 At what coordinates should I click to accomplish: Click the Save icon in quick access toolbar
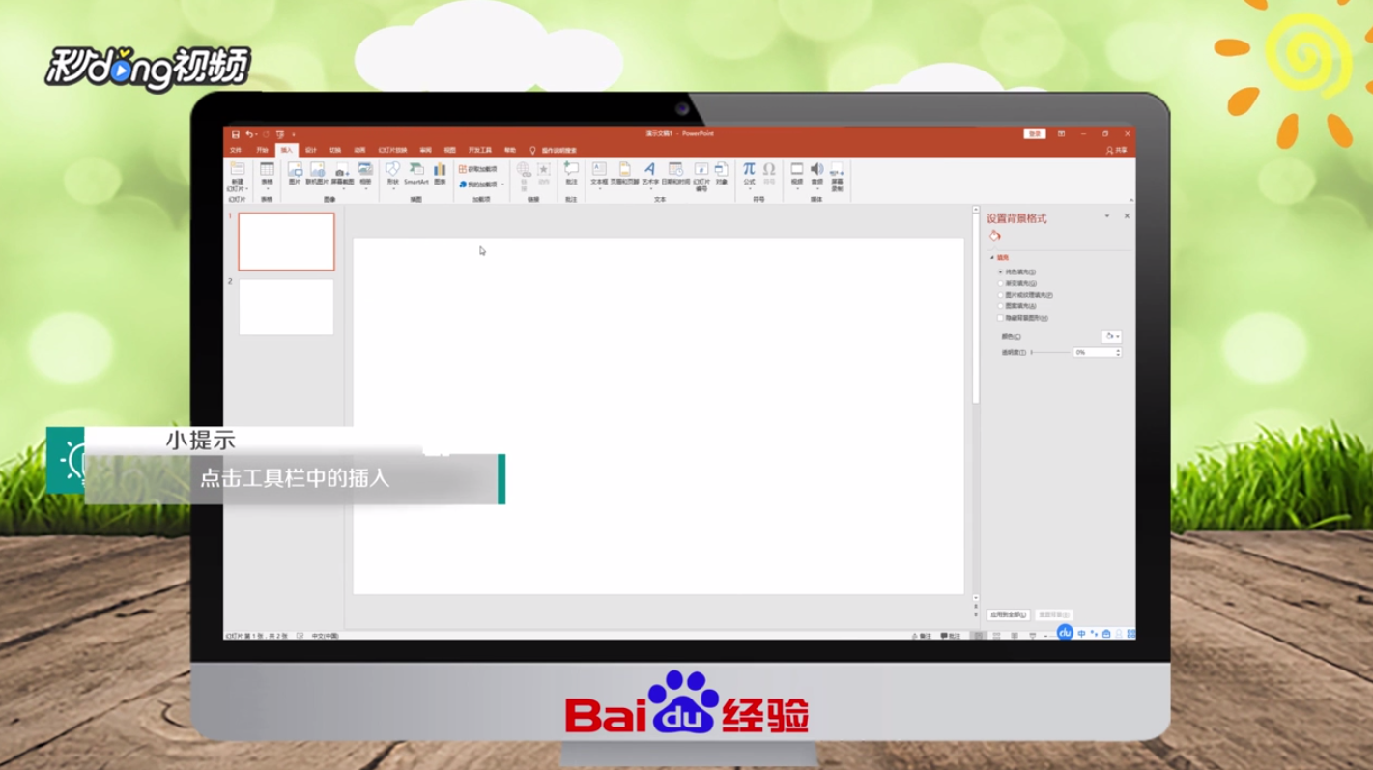click(236, 134)
